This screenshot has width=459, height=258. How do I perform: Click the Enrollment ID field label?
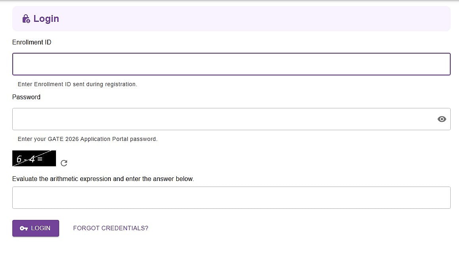pyautogui.click(x=32, y=42)
